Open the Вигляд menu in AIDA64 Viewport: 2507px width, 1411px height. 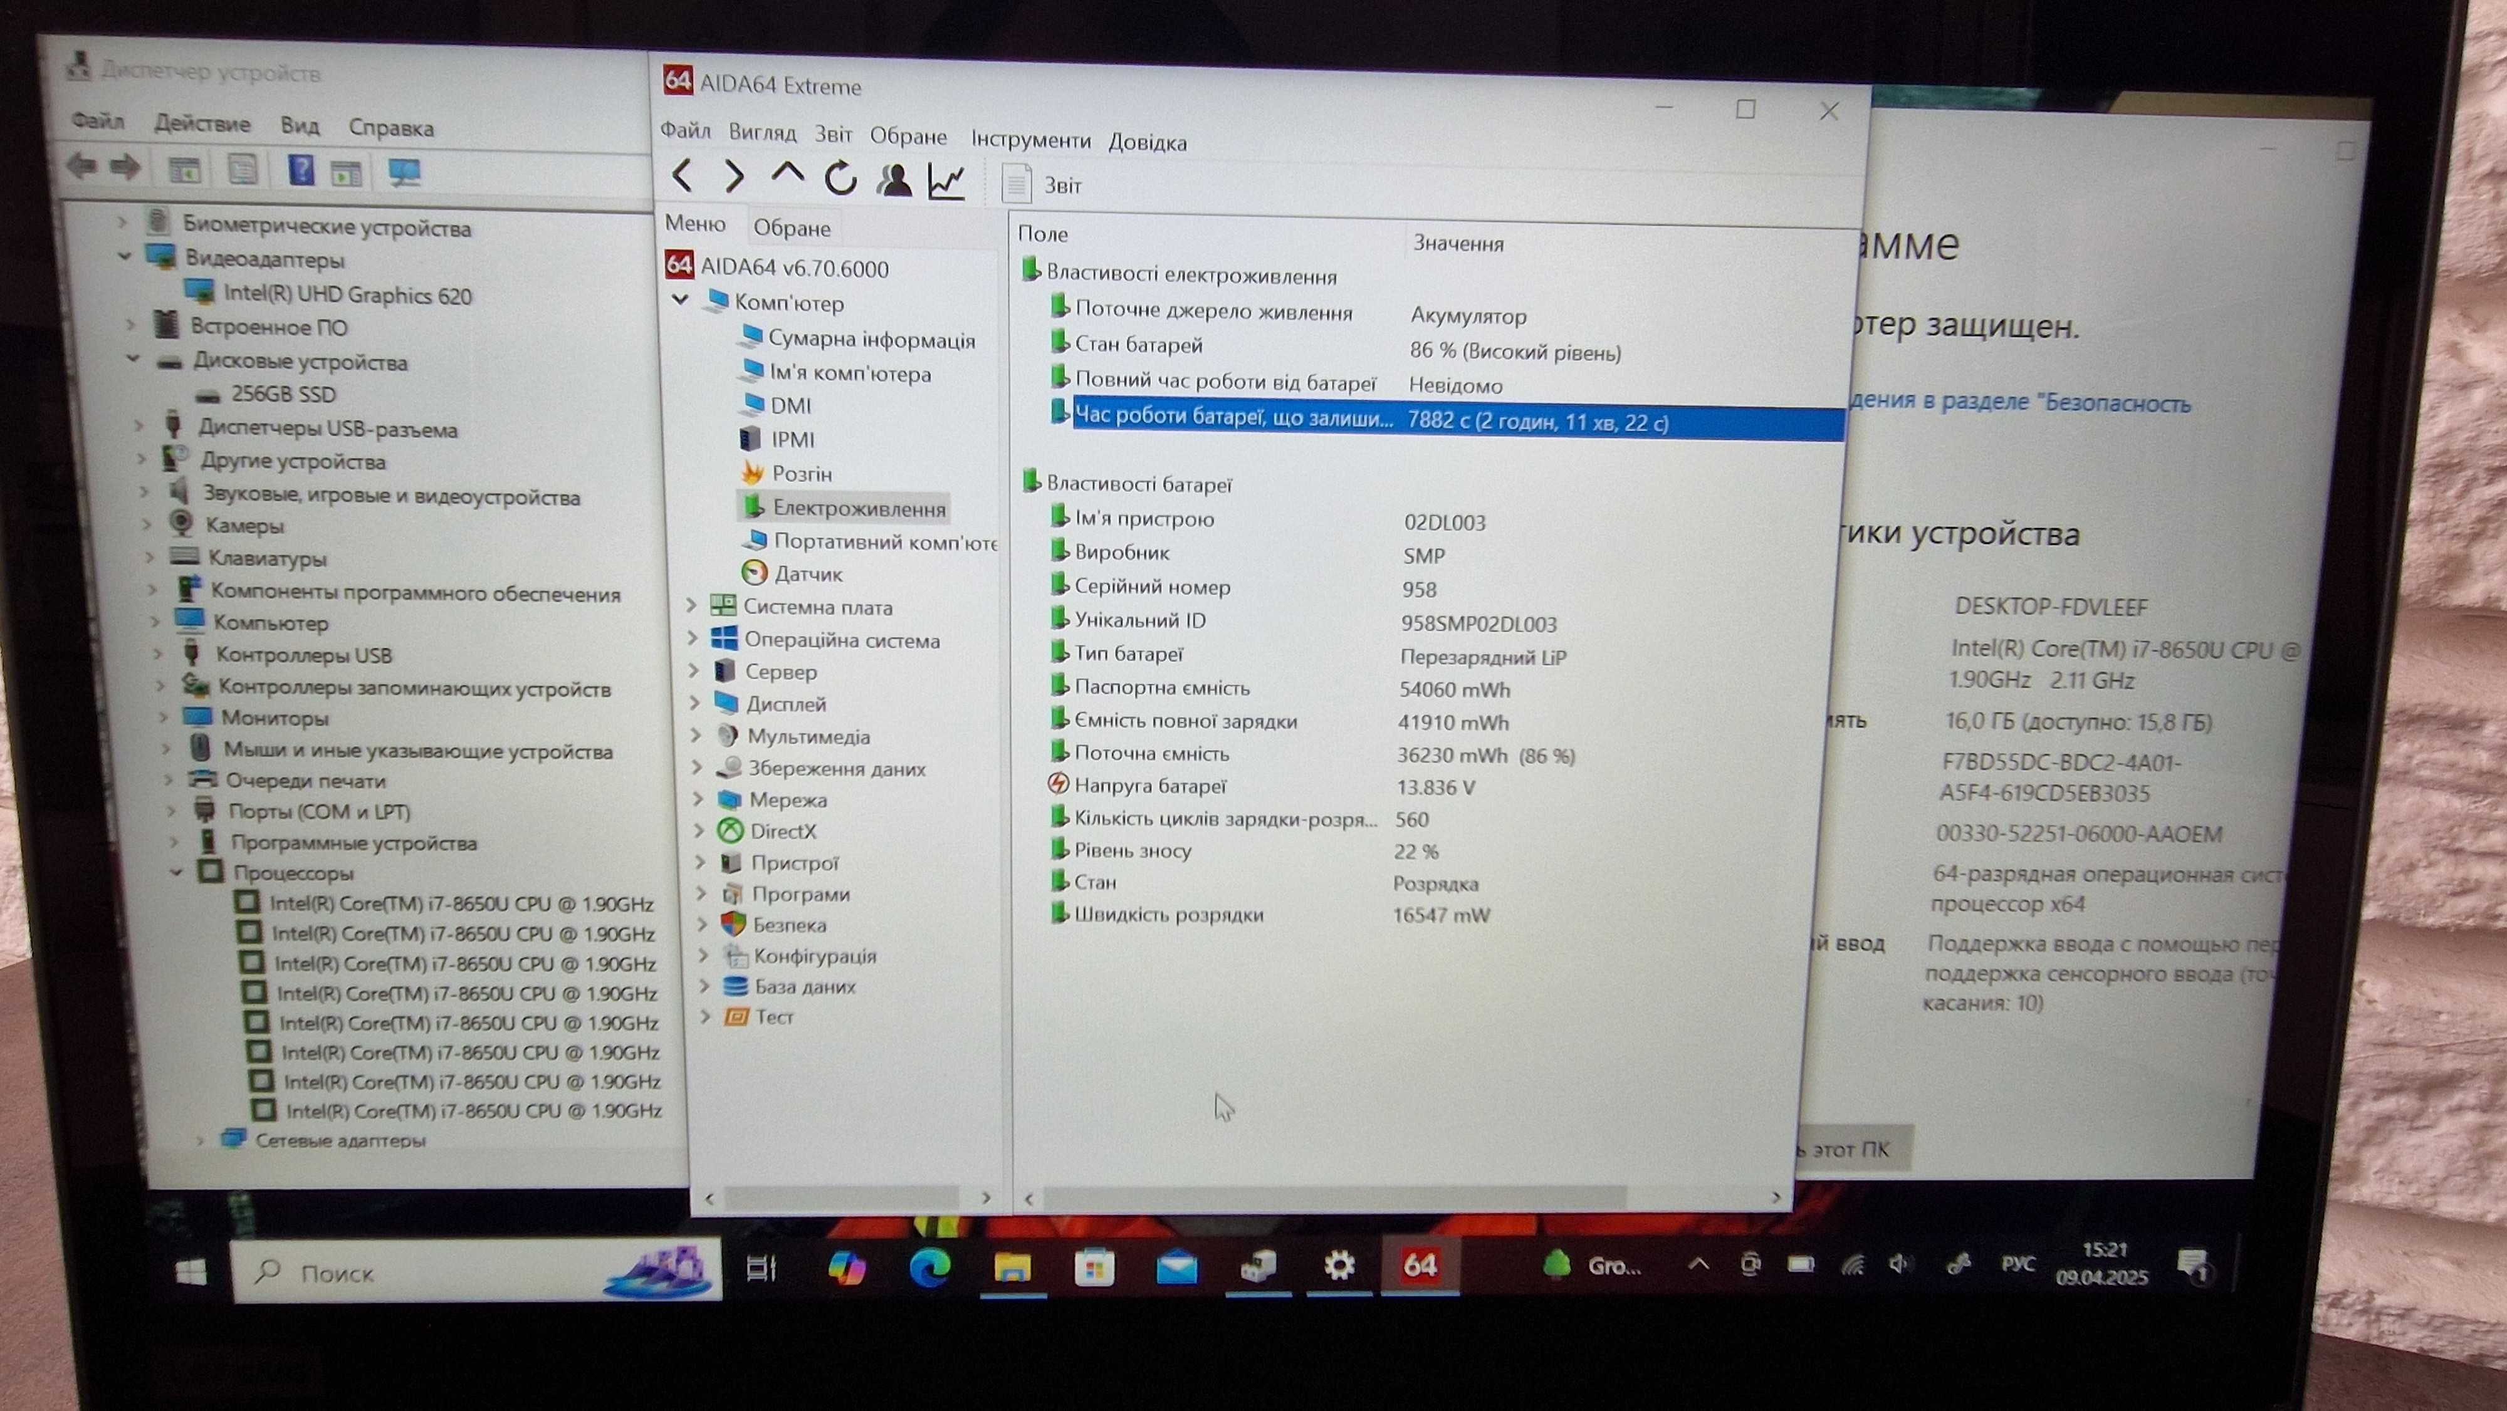(762, 132)
